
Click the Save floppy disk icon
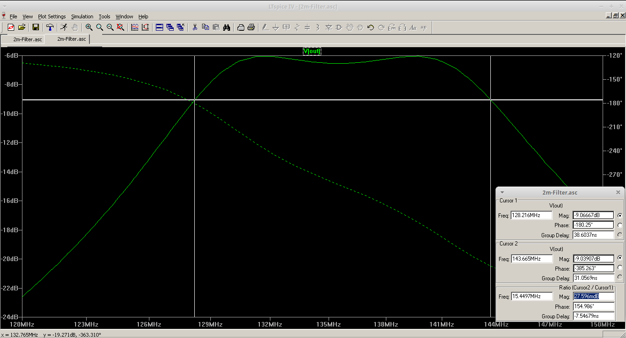click(x=35, y=27)
